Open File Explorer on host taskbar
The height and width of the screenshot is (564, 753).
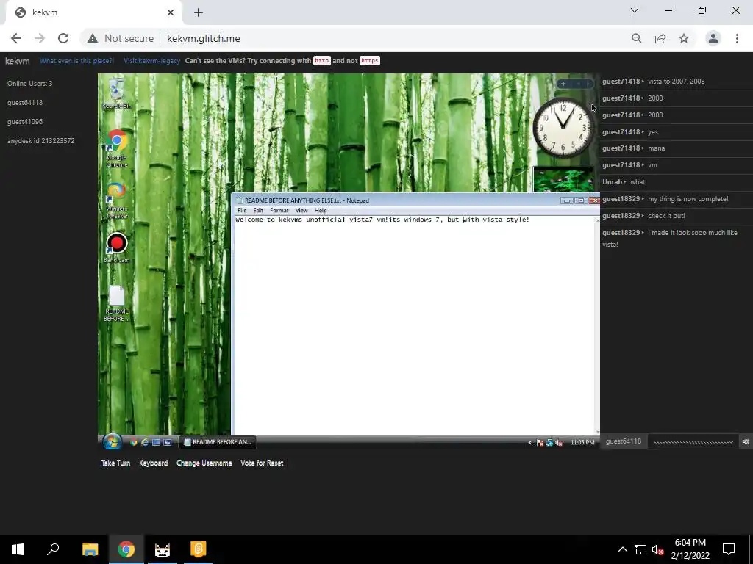click(x=90, y=549)
